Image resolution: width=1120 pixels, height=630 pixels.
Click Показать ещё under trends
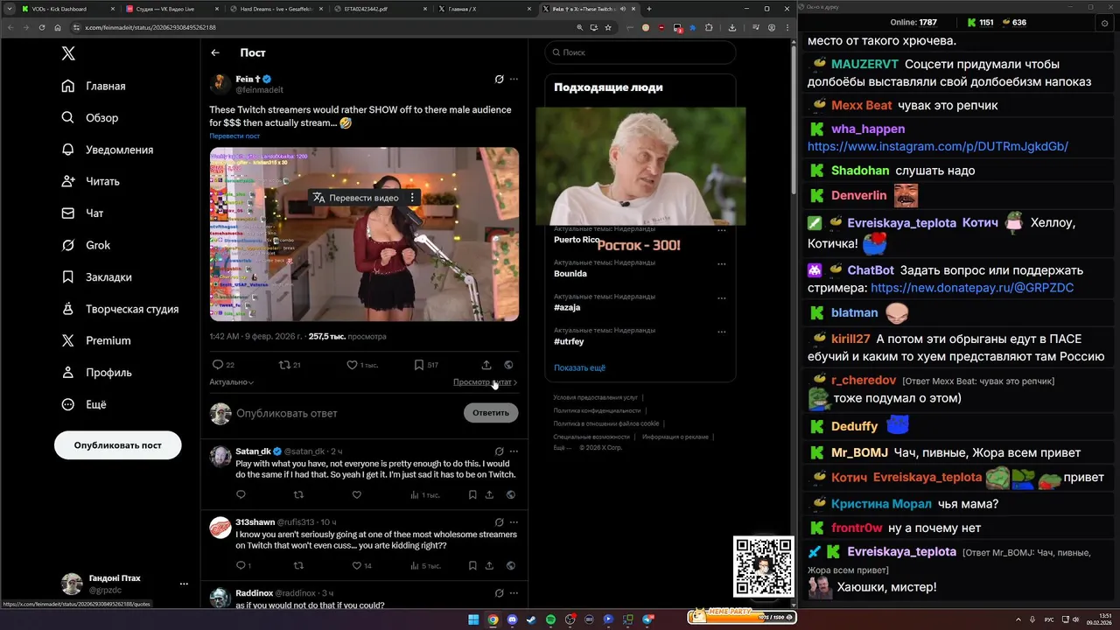coord(579,367)
